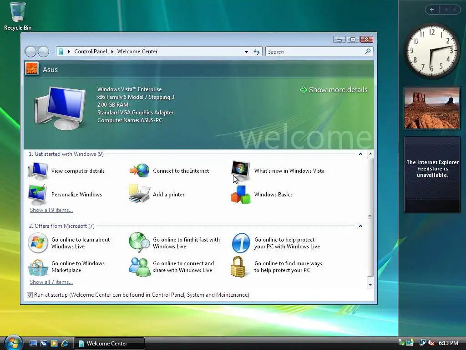Image resolution: width=466 pixels, height=350 pixels.
Task: Click the View computer details icon
Action: [x=38, y=171]
